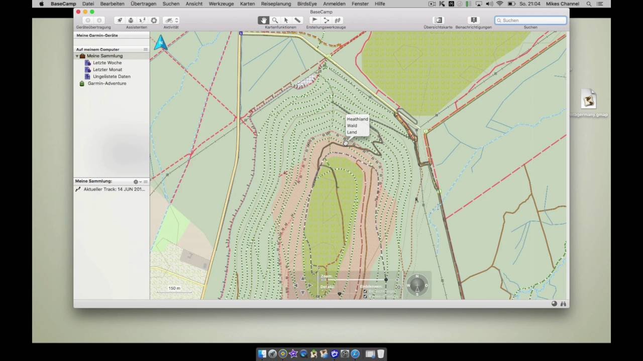643x361 pixels.
Task: Open Finder in the Dock
Action: coord(262,353)
